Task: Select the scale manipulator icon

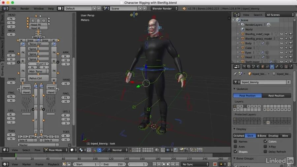Action: click(108, 150)
